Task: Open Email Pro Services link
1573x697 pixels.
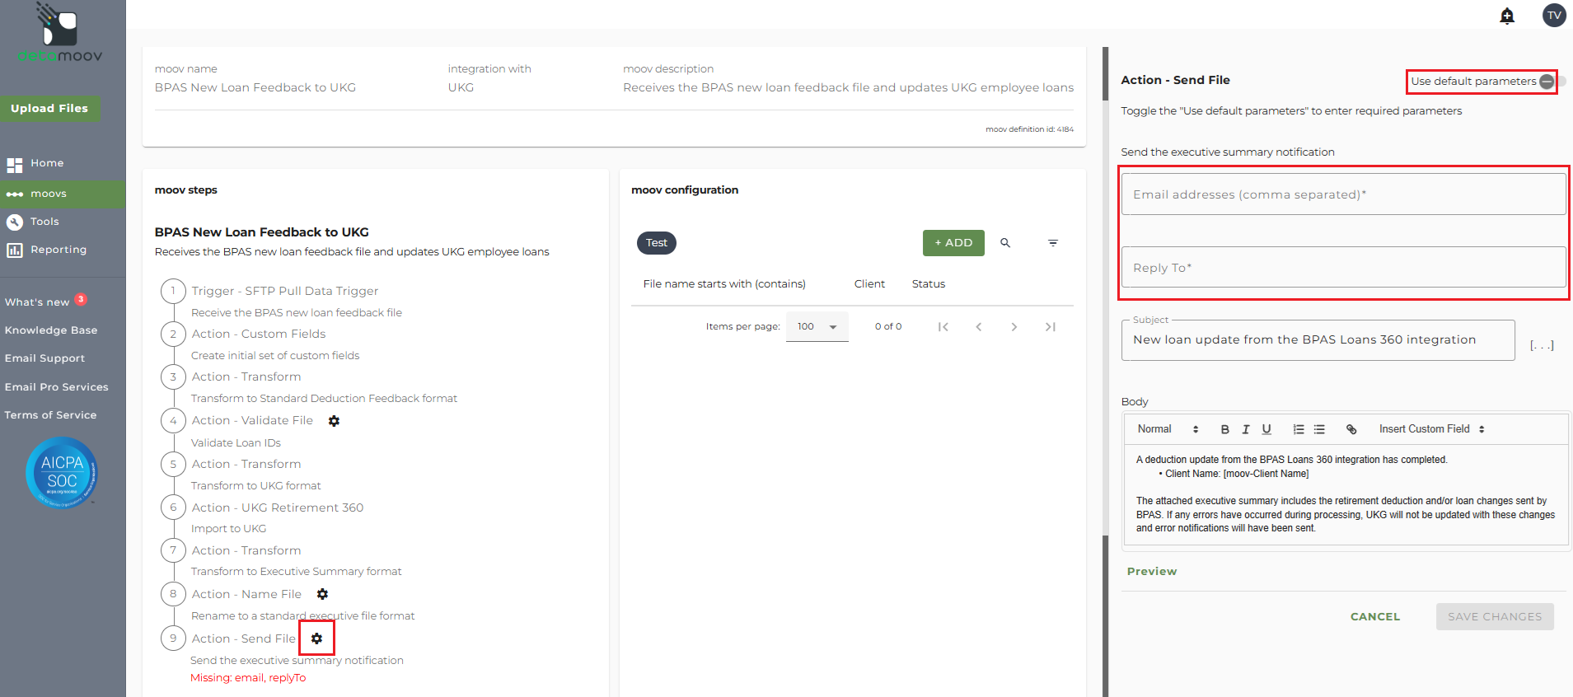Action: pyautogui.click(x=57, y=387)
